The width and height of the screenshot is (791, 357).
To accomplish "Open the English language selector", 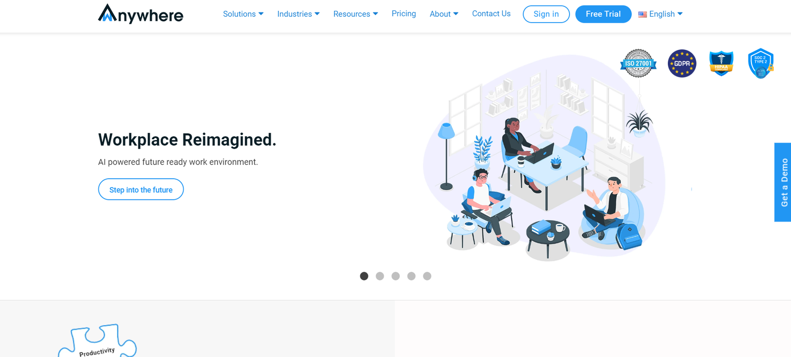I will click(660, 14).
